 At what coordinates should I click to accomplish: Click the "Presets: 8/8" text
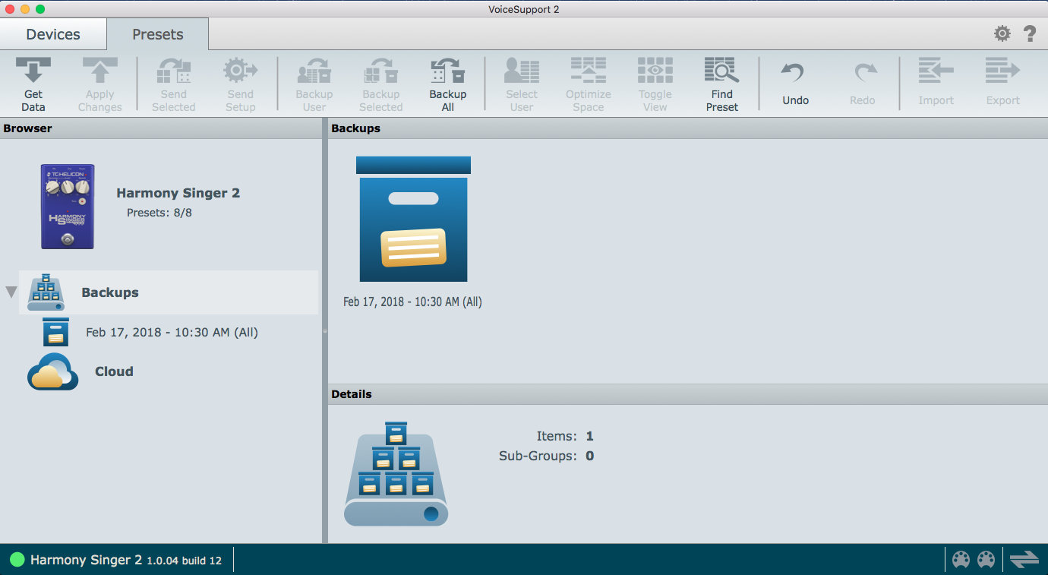coord(159,213)
